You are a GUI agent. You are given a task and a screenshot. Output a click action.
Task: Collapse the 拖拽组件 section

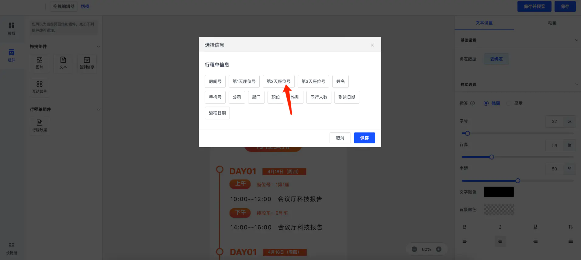(x=98, y=47)
